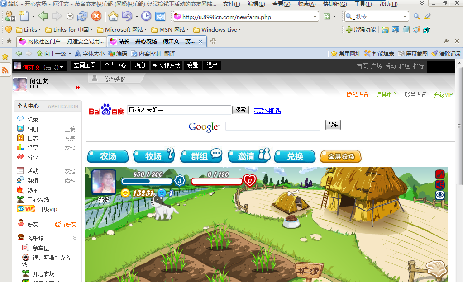This screenshot has height=282, width=463.
Task: Click the farm charm bar 0/180
Action: tap(217, 181)
